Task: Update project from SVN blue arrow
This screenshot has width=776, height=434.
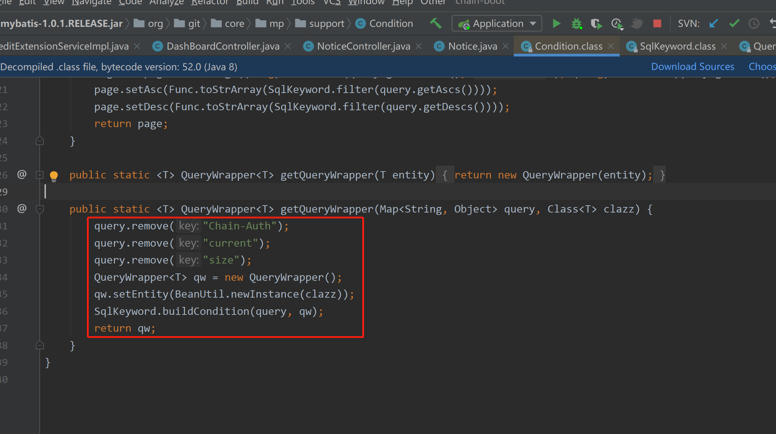Action: [x=714, y=23]
